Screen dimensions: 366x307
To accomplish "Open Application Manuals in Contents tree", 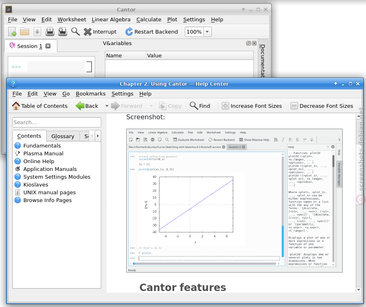I will click(x=50, y=169).
